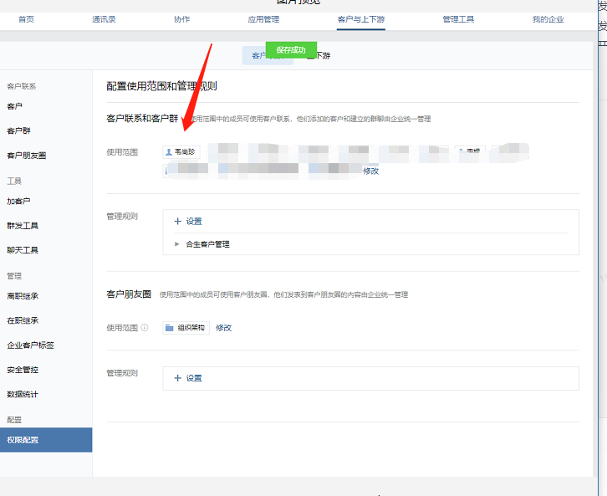
Task: Click the 组织架构 folder tag
Action: (186, 328)
